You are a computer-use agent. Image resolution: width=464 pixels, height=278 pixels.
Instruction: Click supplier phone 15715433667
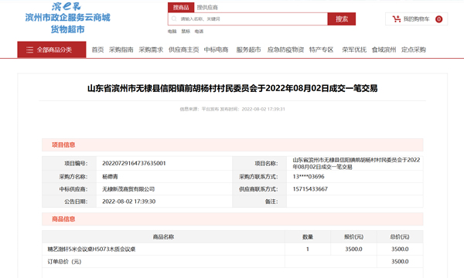pyautogui.click(x=310, y=189)
